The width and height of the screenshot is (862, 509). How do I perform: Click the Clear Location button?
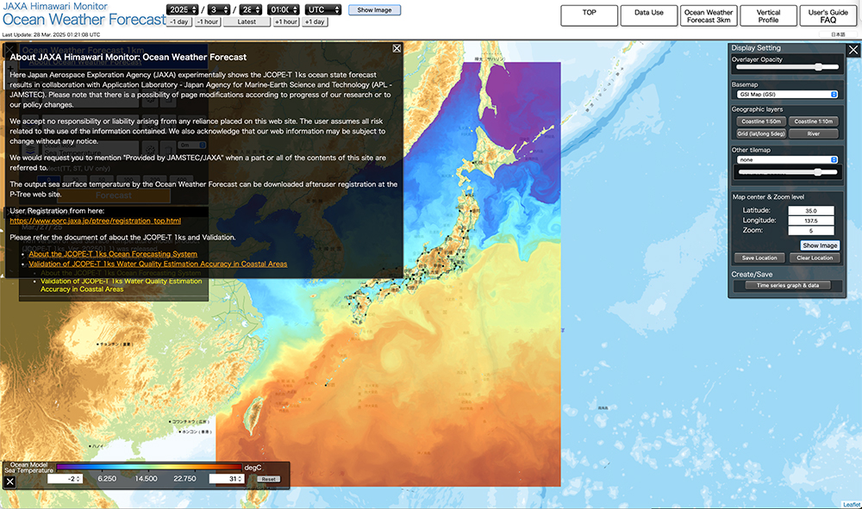[815, 258]
